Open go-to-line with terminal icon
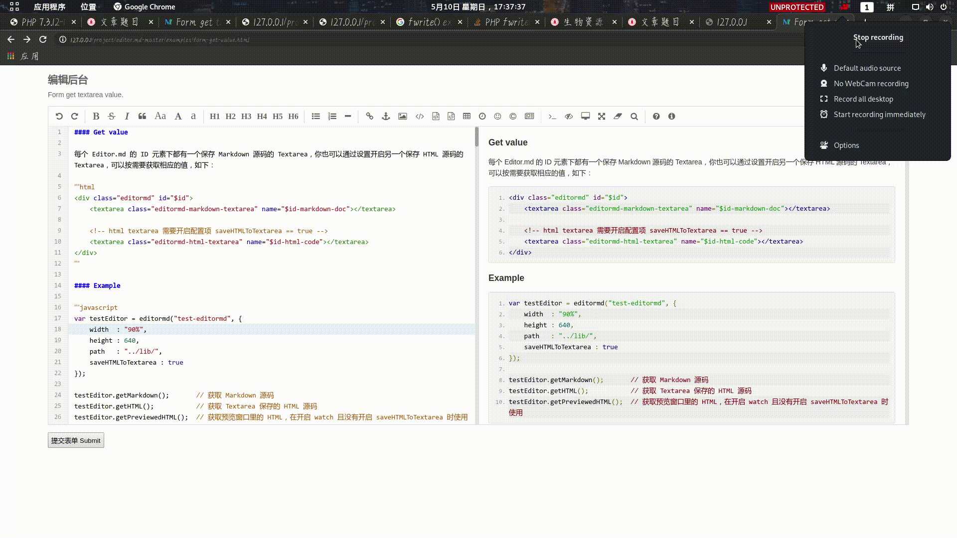Image resolution: width=957 pixels, height=538 pixels. click(x=552, y=116)
